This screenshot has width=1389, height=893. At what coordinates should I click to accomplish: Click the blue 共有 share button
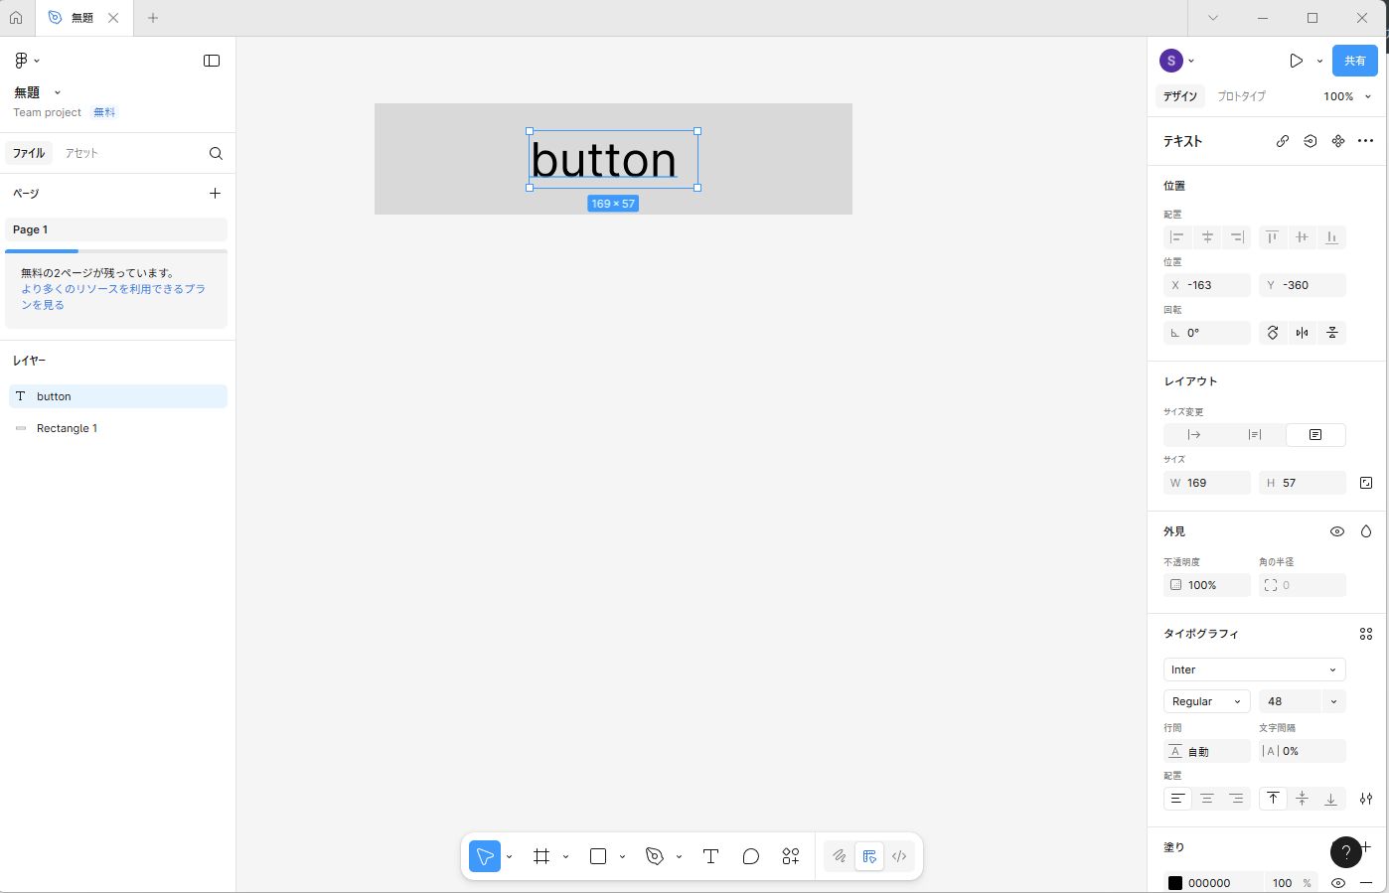click(x=1354, y=61)
